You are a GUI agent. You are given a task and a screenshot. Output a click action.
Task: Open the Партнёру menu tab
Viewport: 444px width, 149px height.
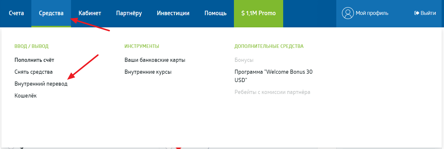point(129,13)
